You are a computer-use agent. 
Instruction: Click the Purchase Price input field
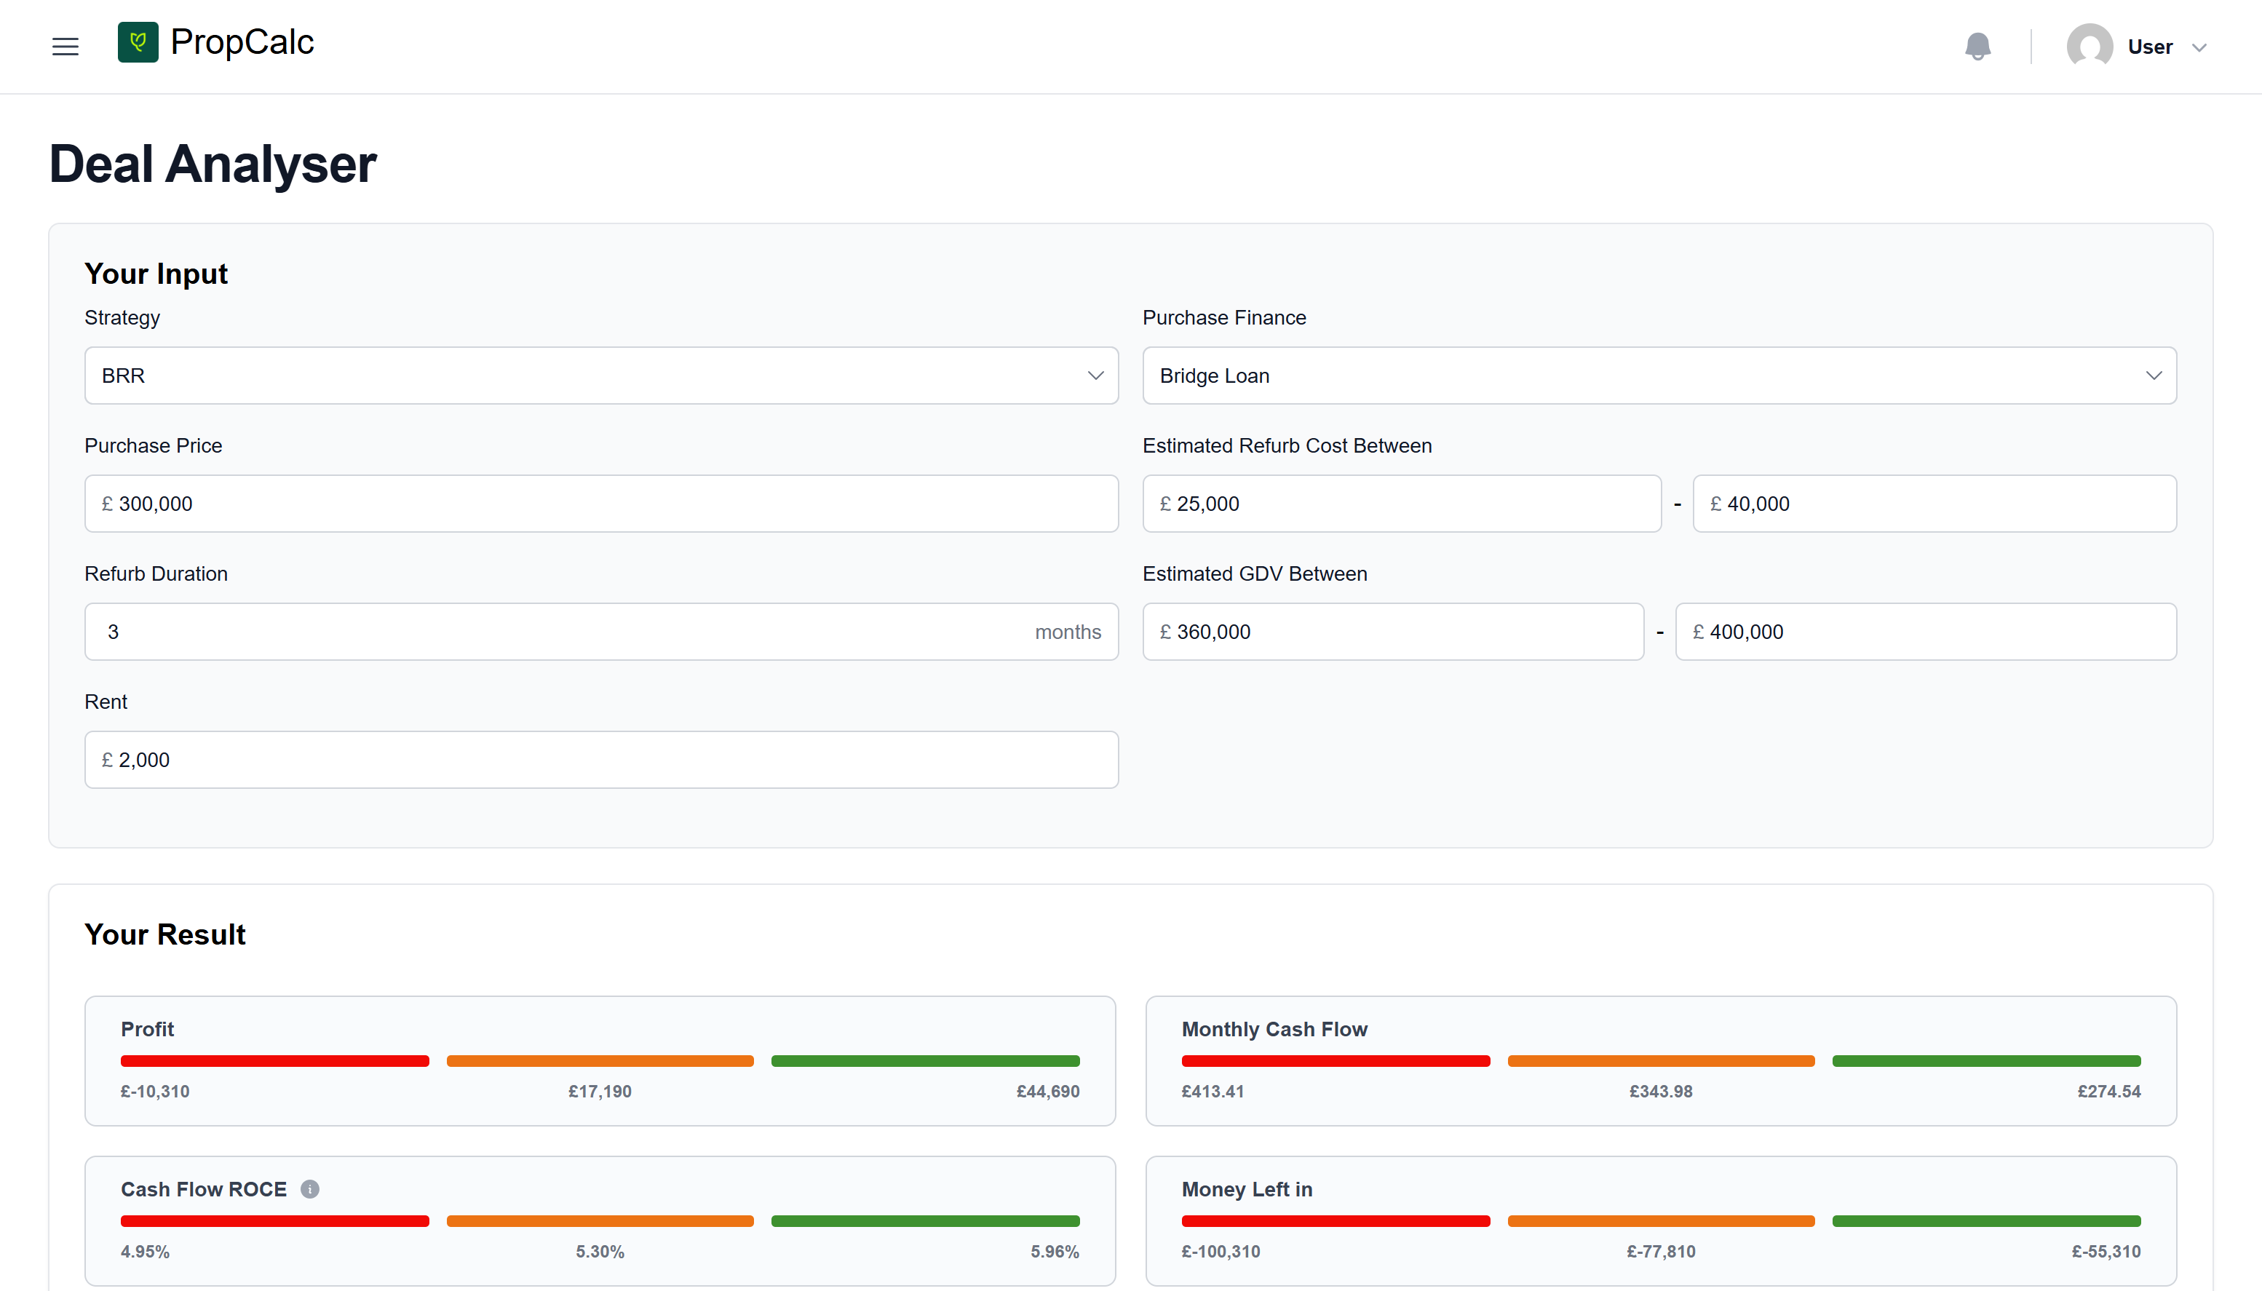click(600, 504)
